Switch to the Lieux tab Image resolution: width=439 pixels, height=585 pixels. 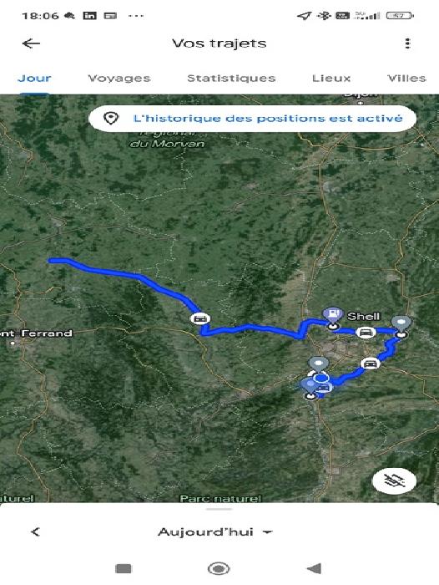(331, 79)
